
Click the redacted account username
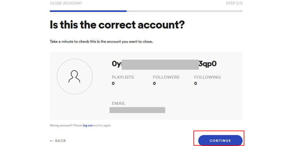[x=164, y=64]
